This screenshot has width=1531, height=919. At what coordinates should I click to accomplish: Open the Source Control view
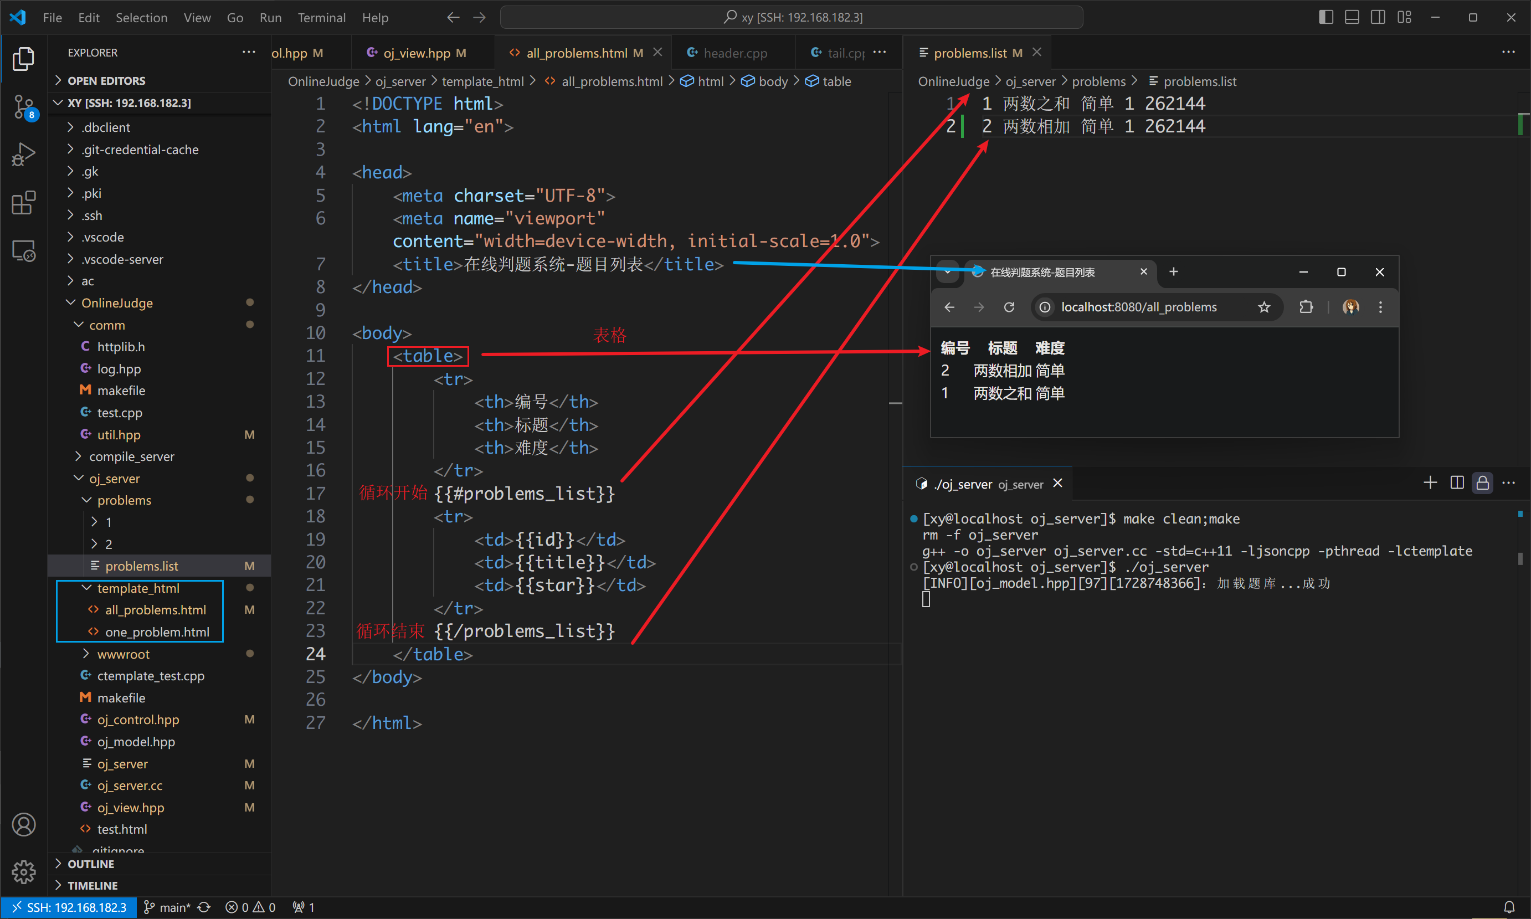tap(23, 106)
